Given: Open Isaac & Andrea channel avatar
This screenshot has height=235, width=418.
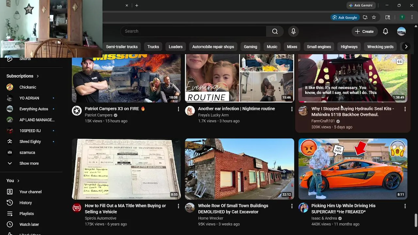Looking at the screenshot, I should [303, 208].
